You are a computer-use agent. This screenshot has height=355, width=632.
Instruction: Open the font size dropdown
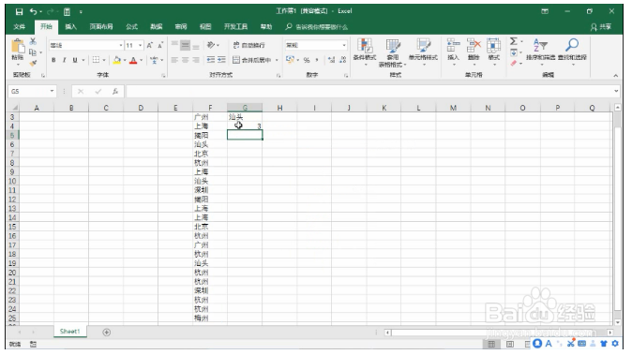141,46
